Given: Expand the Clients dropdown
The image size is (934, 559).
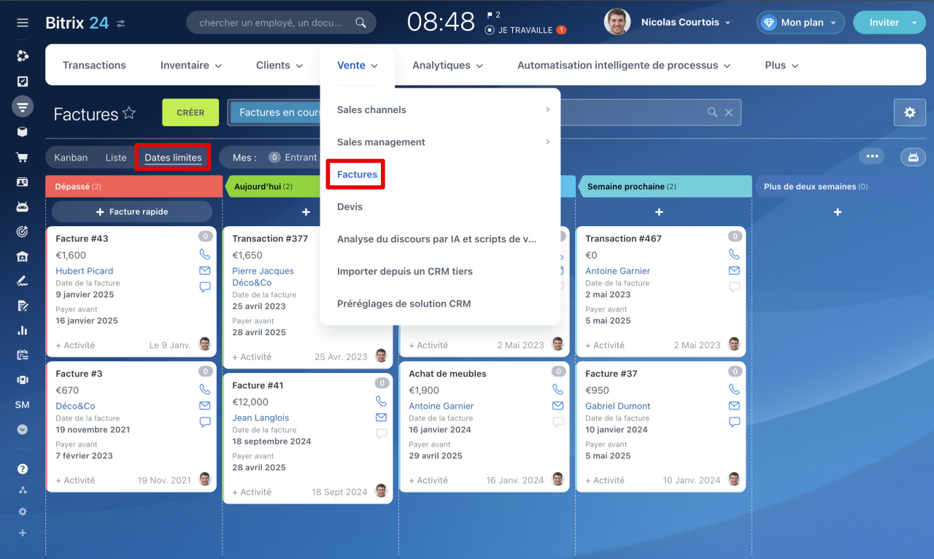Looking at the screenshot, I should pyautogui.click(x=279, y=66).
